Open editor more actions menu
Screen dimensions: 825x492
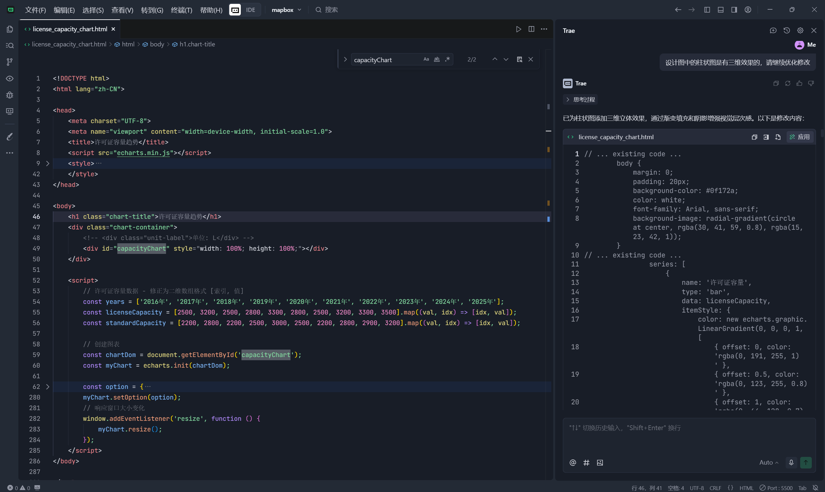tap(544, 29)
